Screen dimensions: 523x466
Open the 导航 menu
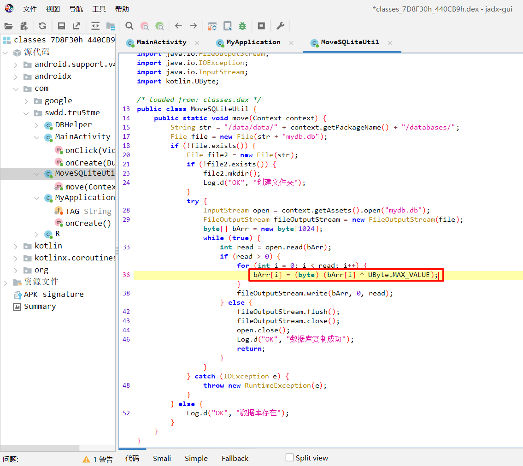point(76,9)
